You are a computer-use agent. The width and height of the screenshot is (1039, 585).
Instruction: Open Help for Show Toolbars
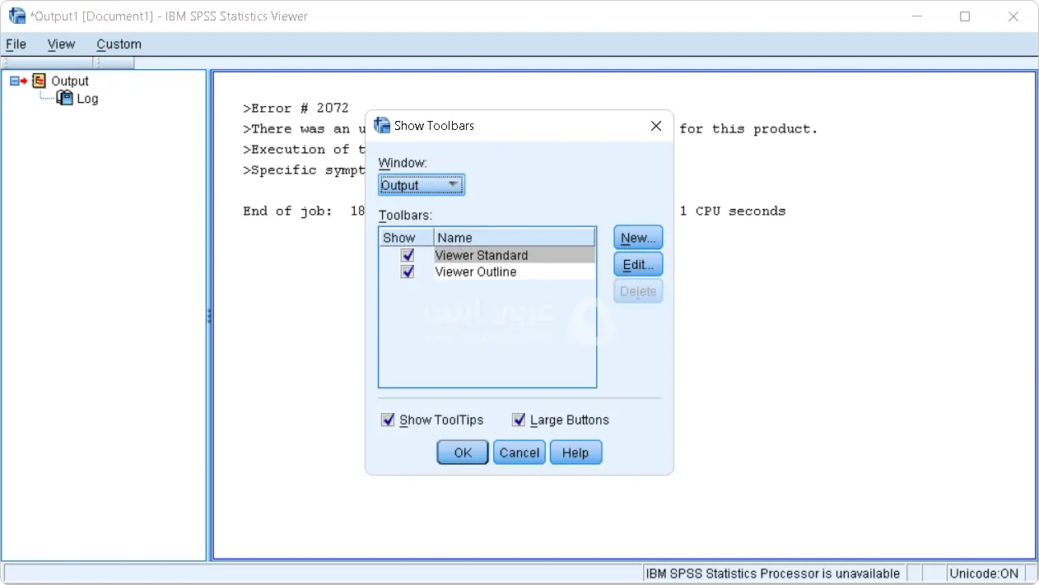[x=575, y=453]
